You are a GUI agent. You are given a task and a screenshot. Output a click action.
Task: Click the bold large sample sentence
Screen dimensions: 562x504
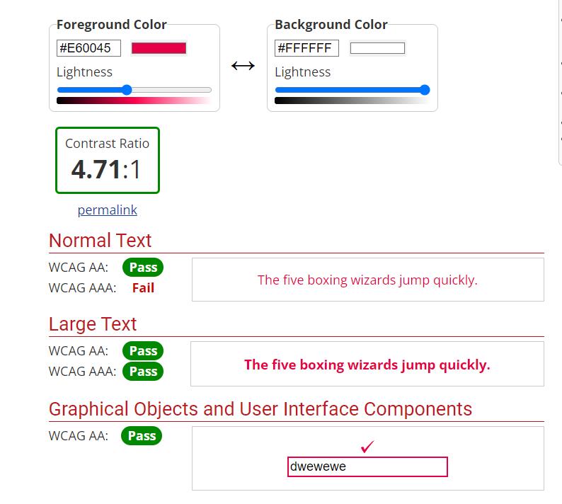tap(367, 365)
